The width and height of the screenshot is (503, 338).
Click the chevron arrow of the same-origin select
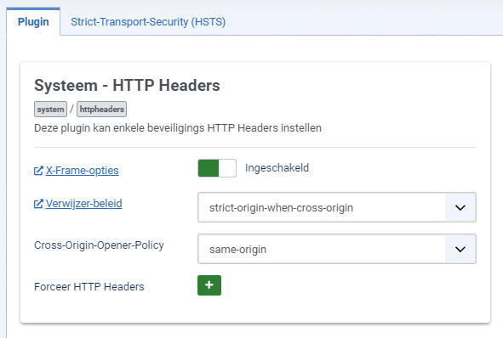click(460, 249)
